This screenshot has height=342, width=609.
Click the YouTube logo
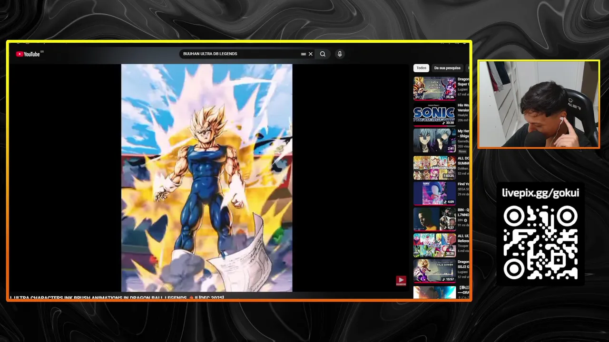pos(28,54)
